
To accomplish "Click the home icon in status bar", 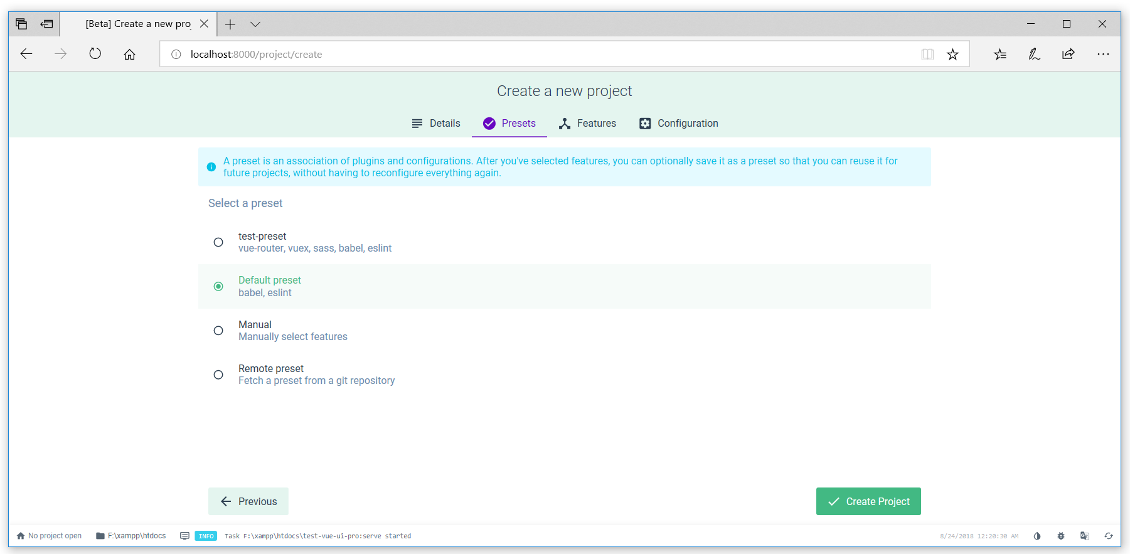I will [x=21, y=536].
